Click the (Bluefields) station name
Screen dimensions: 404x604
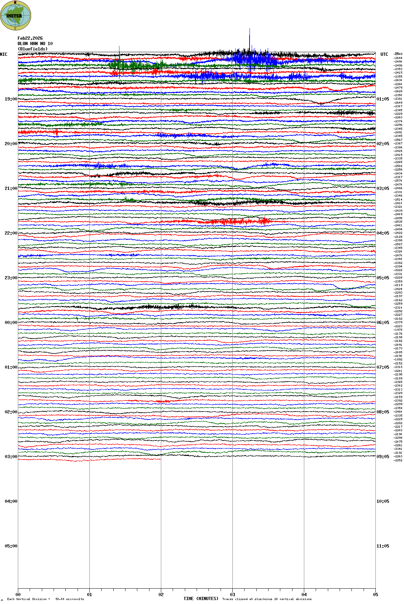pyautogui.click(x=33, y=49)
